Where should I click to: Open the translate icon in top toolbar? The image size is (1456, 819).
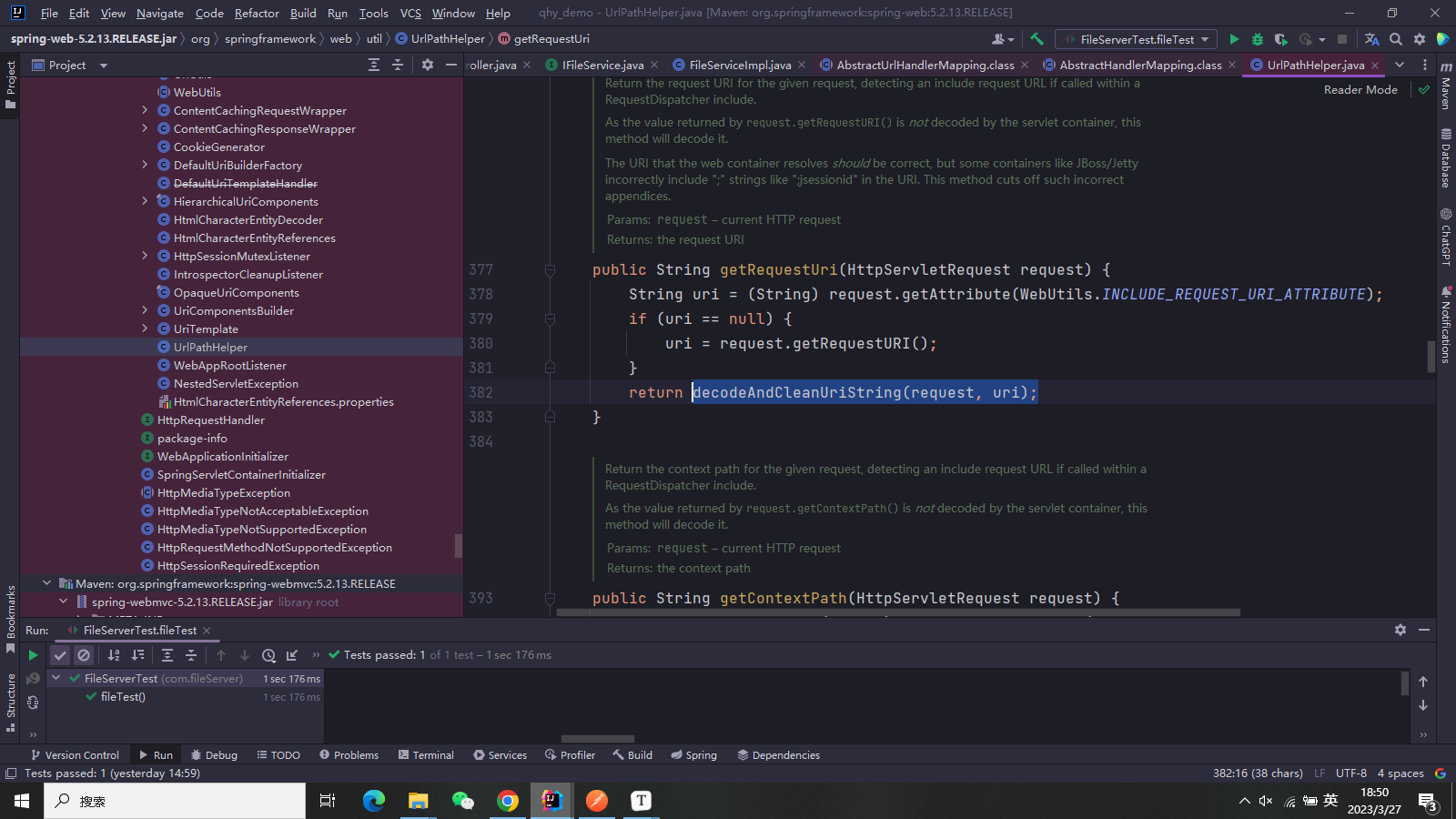[1371, 39]
